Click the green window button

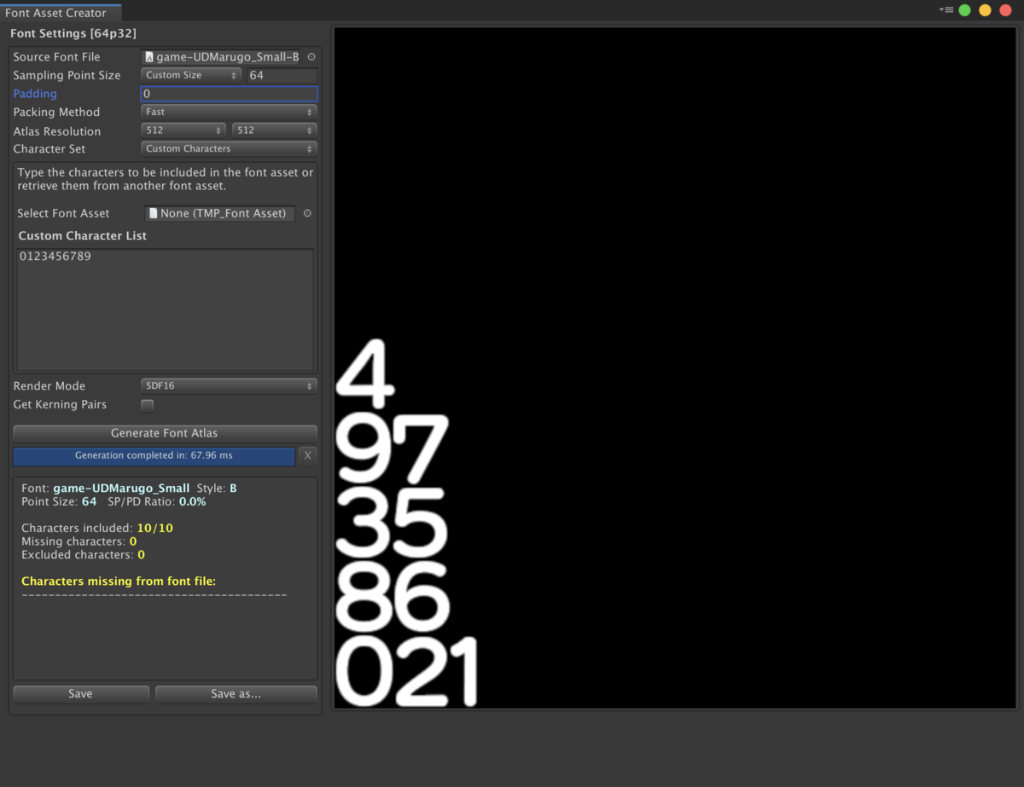pos(964,10)
